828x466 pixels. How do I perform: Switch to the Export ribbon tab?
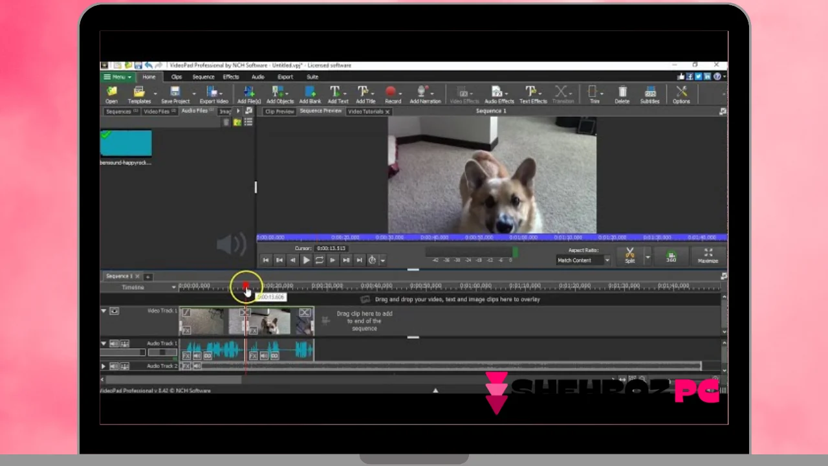(x=285, y=77)
